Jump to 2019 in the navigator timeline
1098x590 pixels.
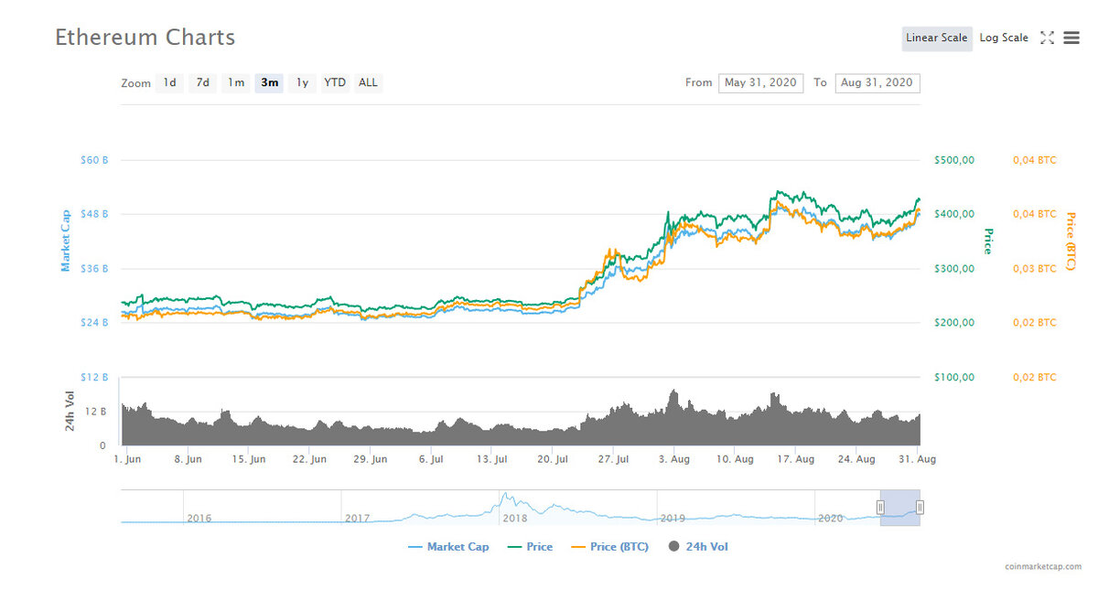click(x=673, y=519)
